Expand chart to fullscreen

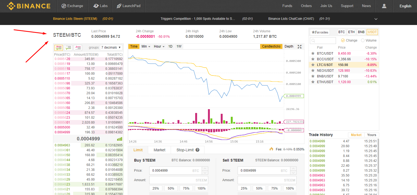(300, 46)
